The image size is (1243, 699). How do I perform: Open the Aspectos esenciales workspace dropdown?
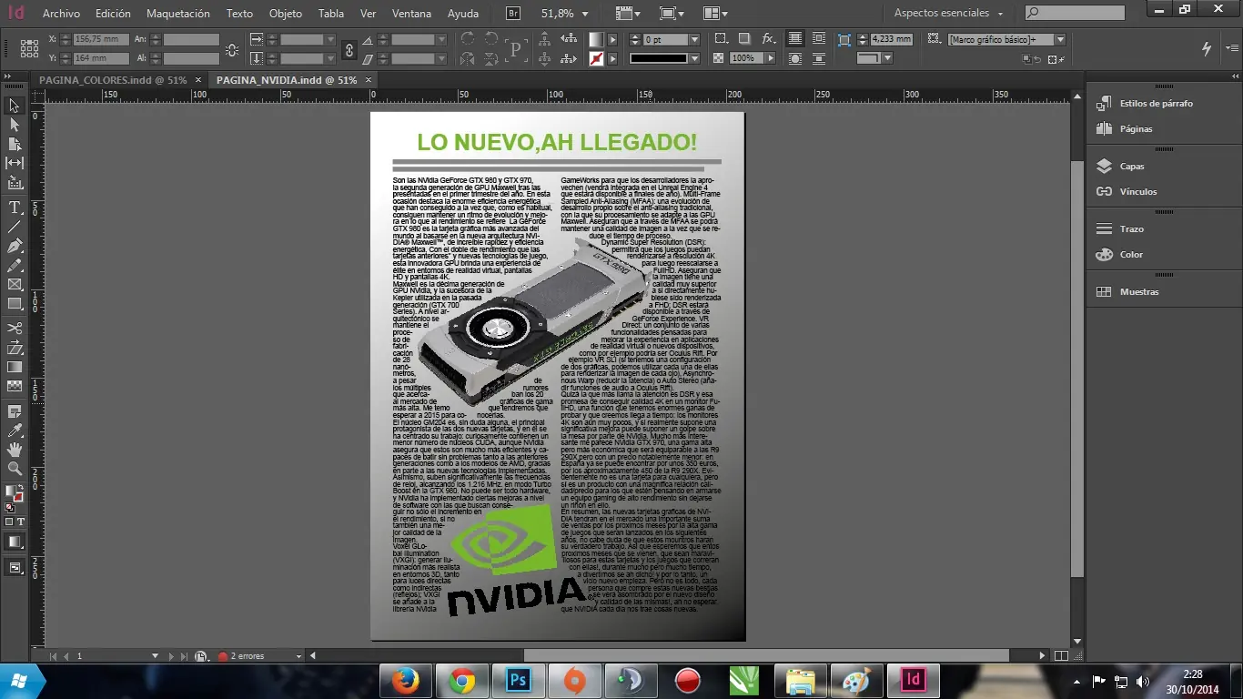click(950, 14)
